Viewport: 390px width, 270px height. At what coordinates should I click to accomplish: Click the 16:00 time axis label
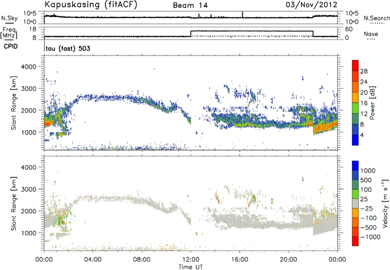coord(239,260)
